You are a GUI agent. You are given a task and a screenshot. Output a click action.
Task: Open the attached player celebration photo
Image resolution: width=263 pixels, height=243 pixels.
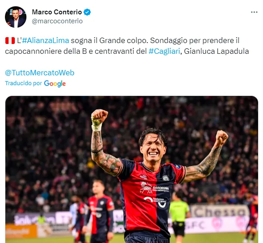pos(132,169)
